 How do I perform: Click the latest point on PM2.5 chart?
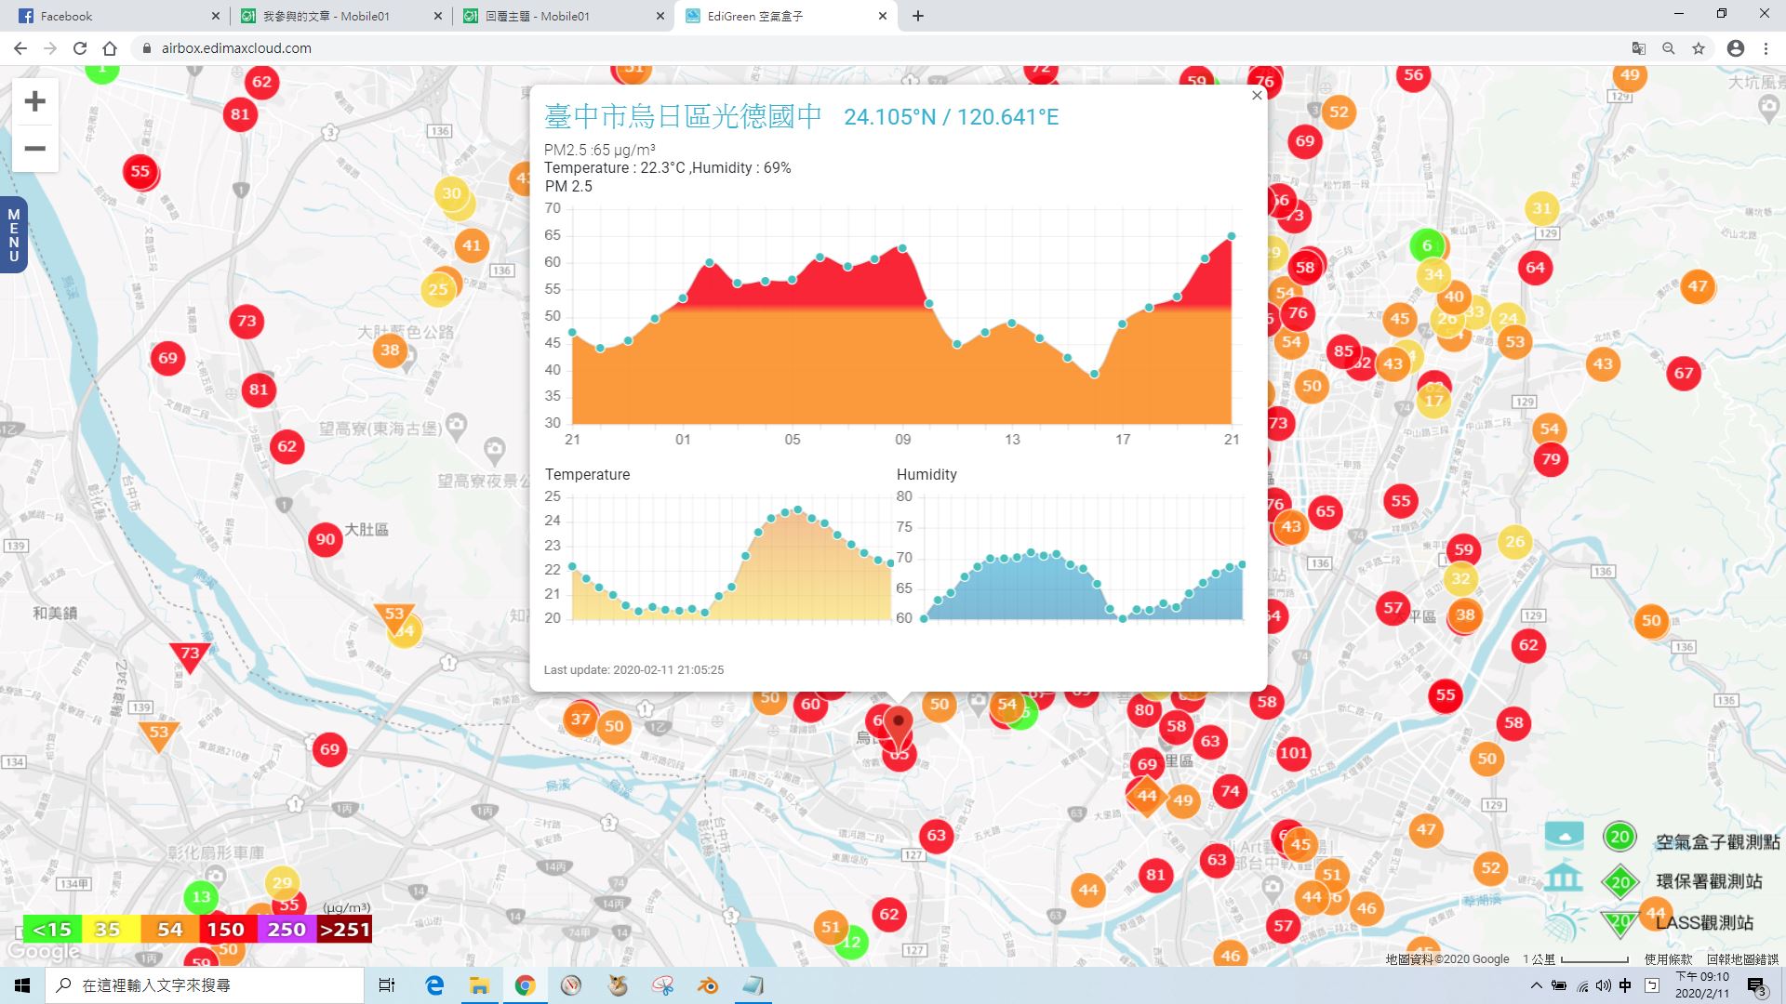coord(1232,236)
